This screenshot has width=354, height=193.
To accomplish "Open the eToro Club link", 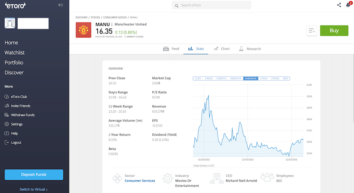I will (x=19, y=97).
